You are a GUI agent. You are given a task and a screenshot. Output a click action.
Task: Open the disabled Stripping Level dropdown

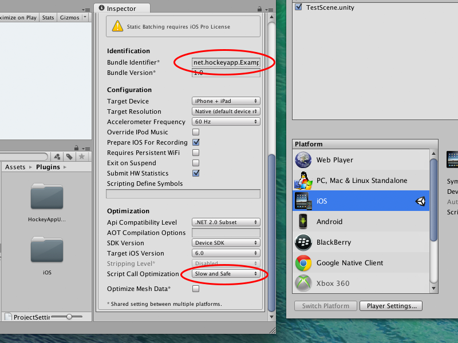click(x=226, y=264)
